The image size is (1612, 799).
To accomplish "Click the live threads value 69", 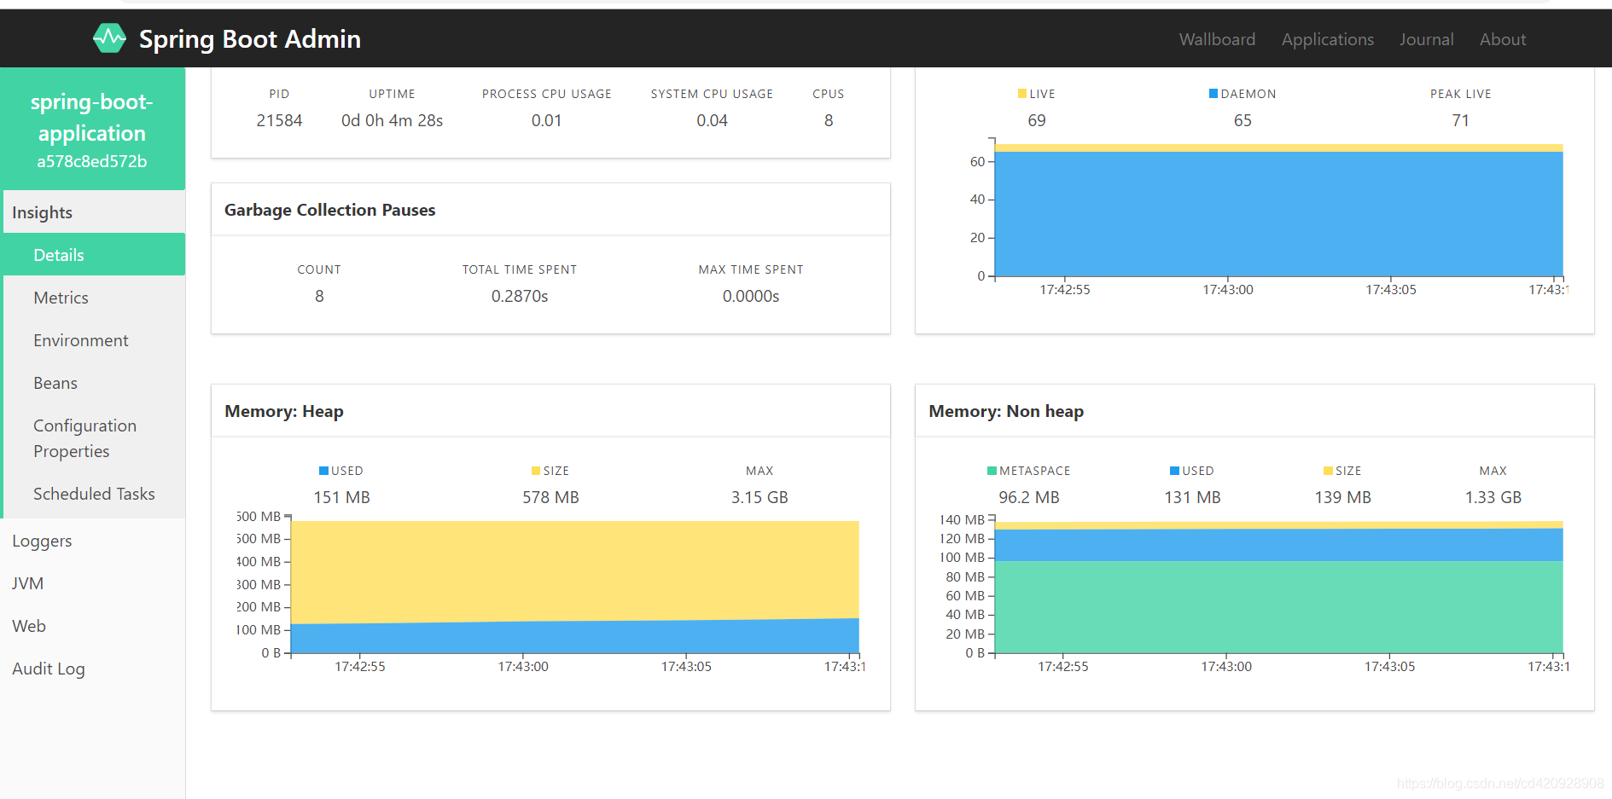I will pyautogui.click(x=1037, y=120).
